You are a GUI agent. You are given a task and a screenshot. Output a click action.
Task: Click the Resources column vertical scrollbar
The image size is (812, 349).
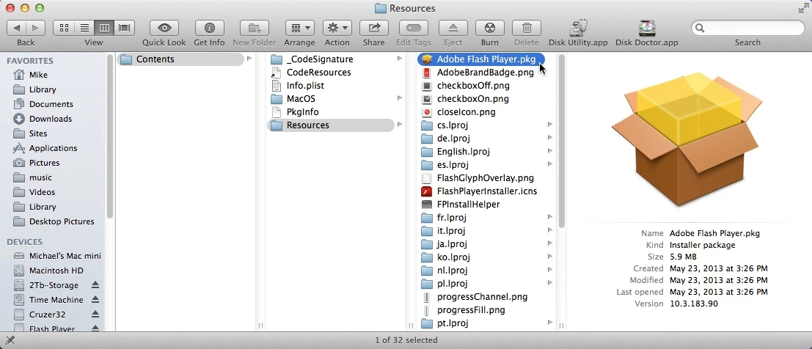pos(561,140)
